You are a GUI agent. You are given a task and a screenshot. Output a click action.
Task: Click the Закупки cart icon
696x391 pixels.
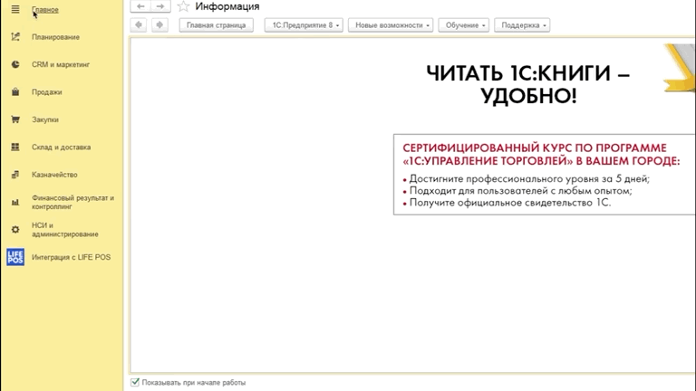(15, 119)
